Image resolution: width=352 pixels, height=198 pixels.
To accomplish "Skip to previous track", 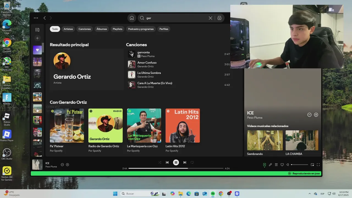I will pos(167,162).
